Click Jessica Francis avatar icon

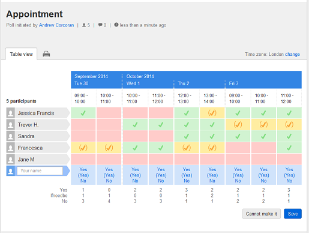click(10, 113)
